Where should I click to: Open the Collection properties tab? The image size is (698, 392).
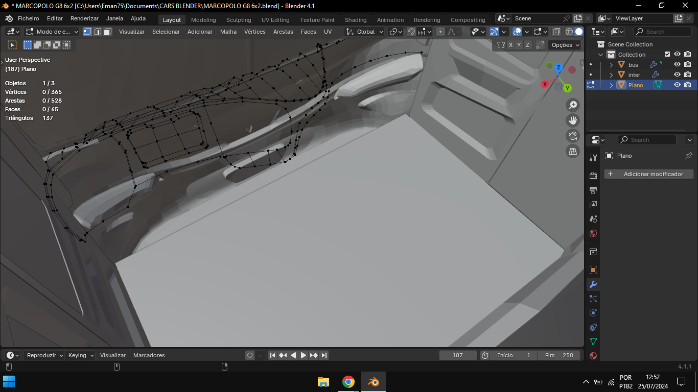(x=593, y=252)
